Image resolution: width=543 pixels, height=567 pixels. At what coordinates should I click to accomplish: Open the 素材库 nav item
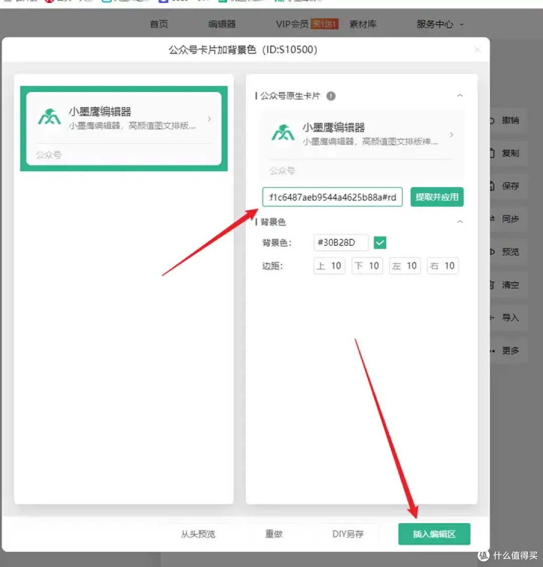[x=363, y=24]
